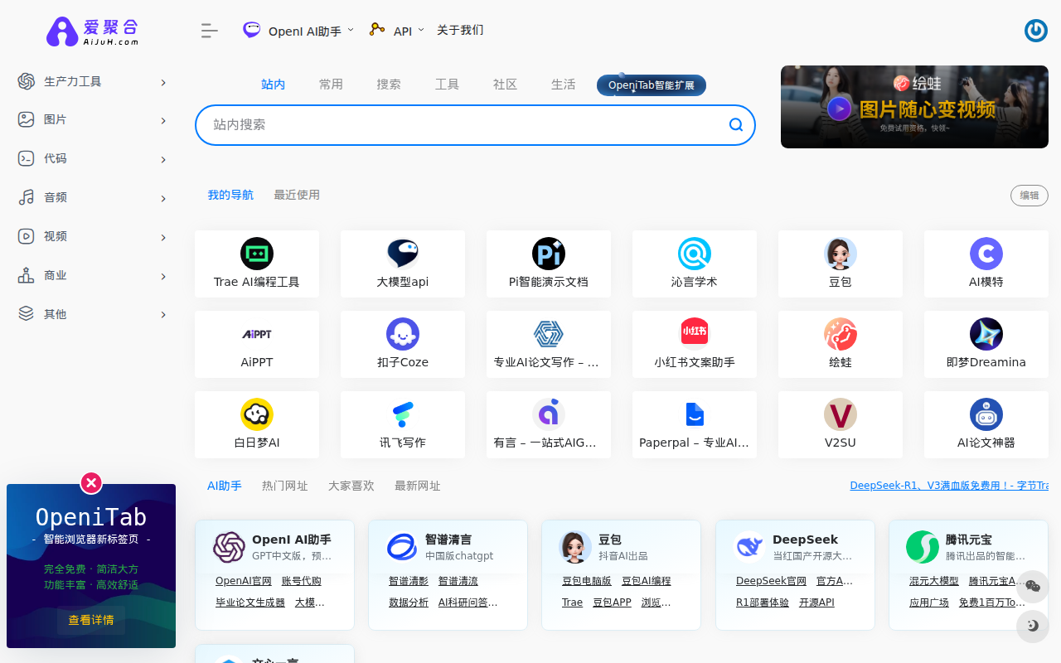The height and width of the screenshot is (663, 1061).
Task: Select the 搜索 search tab
Action: (389, 85)
